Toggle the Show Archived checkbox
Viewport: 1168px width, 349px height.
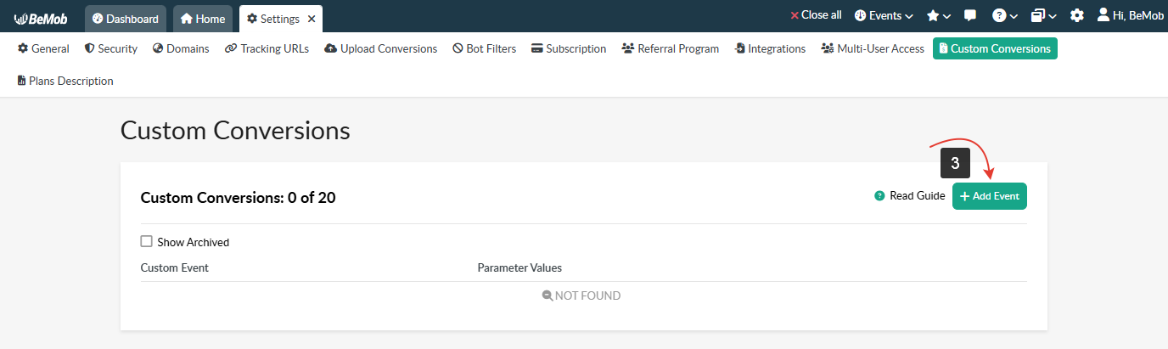146,242
